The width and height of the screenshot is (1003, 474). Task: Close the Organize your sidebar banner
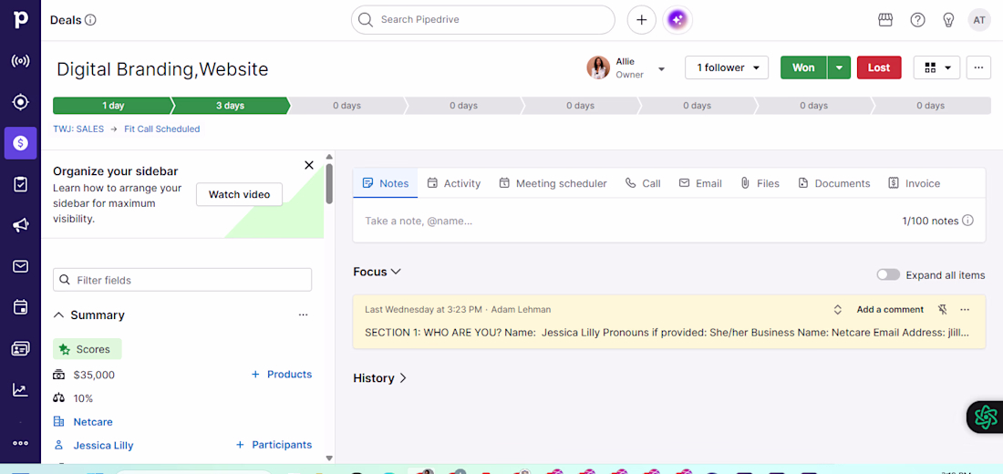309,165
